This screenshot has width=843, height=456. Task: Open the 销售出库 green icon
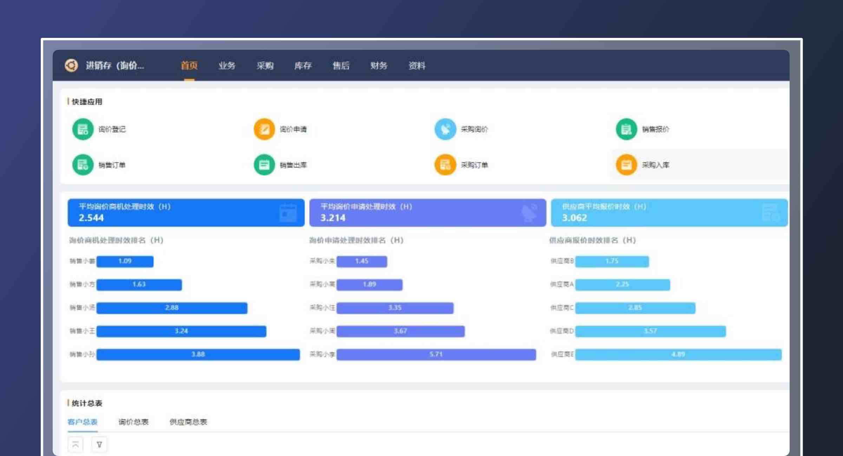coord(264,165)
